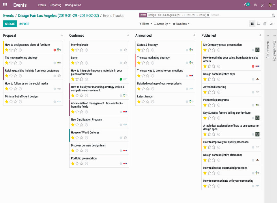The image size is (277, 203).
Task: Click the search input field
Action: click(241, 15)
